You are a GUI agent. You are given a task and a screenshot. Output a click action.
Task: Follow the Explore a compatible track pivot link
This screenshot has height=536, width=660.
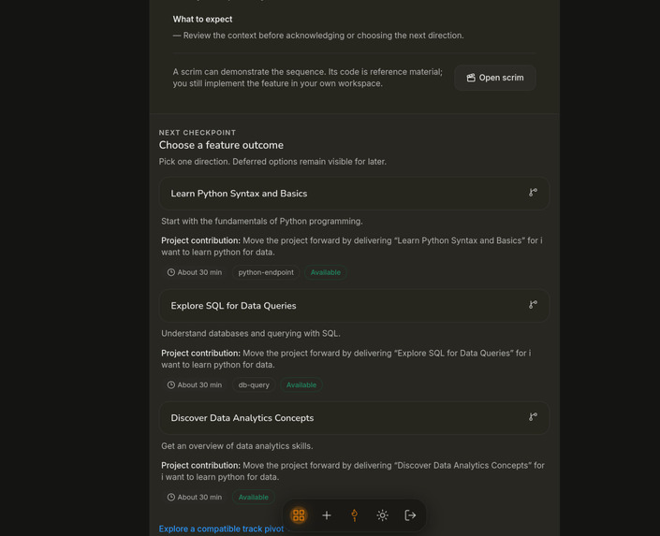pos(221,529)
